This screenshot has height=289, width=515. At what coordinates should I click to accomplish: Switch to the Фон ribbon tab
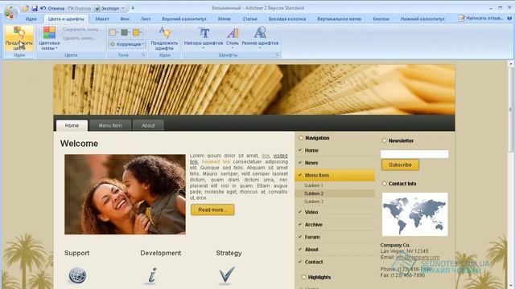[x=125, y=19]
